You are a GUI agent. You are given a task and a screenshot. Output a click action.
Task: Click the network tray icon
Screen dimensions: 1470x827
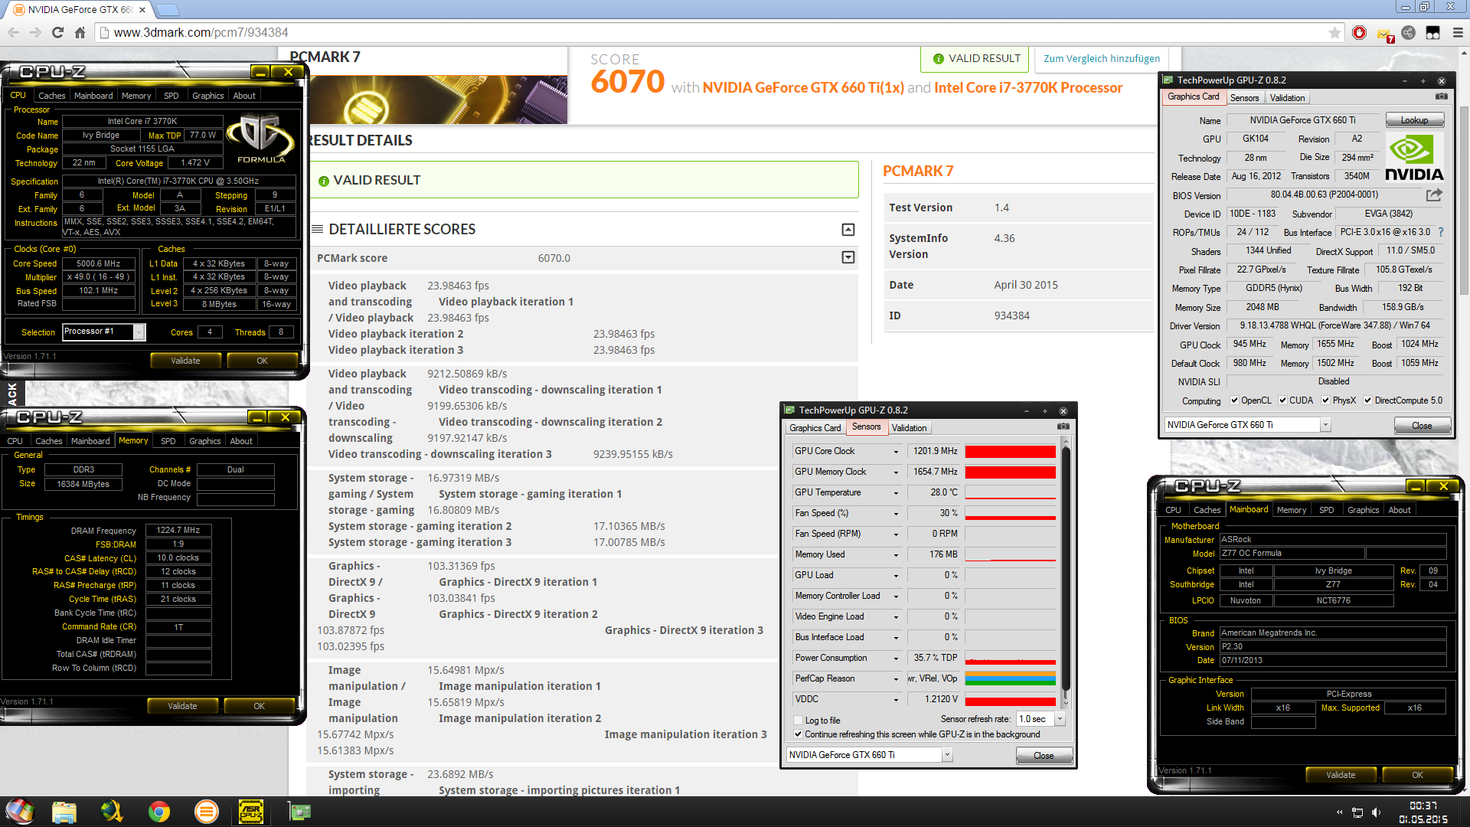click(1357, 812)
